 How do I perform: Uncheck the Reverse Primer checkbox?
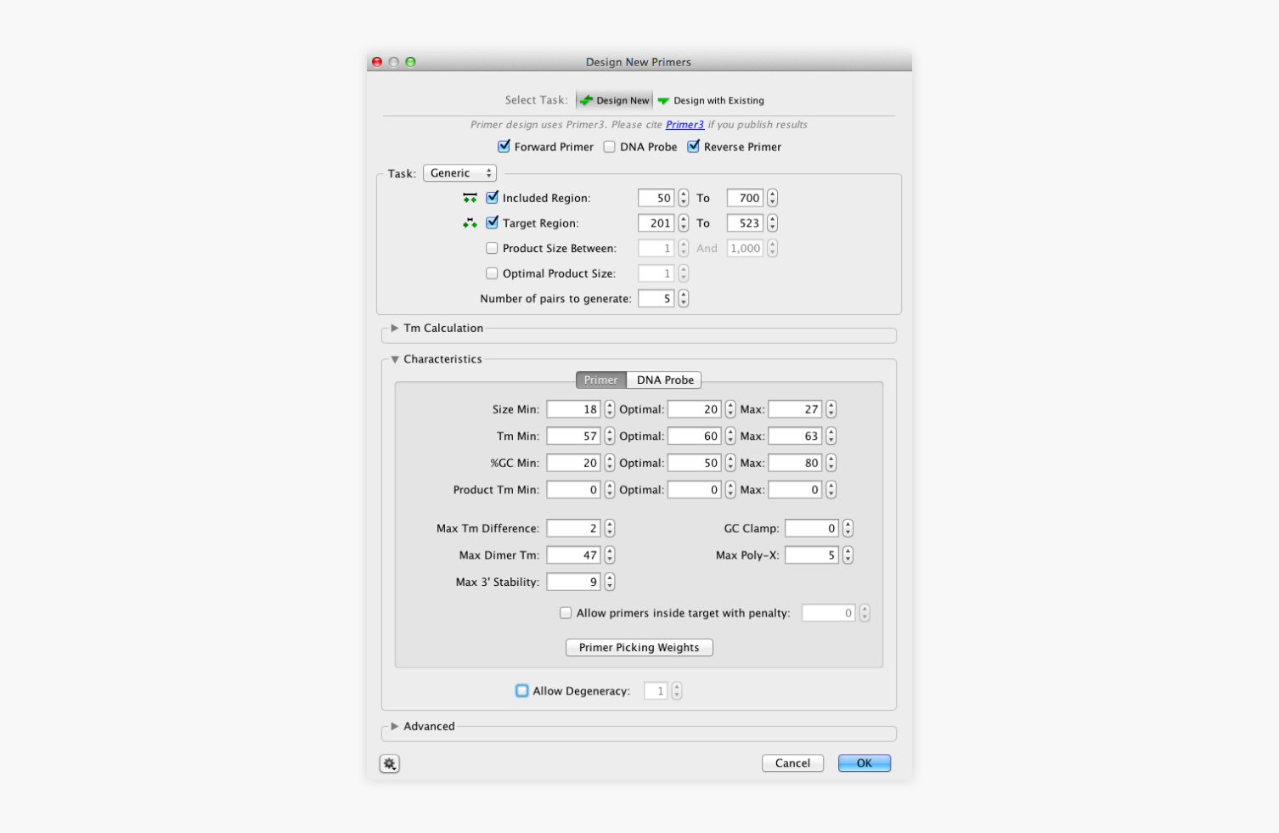(x=694, y=146)
